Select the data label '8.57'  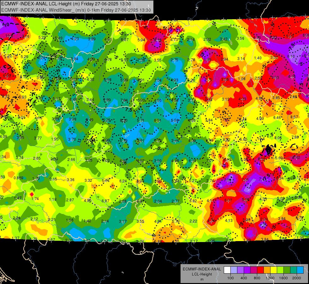tap(294, 117)
